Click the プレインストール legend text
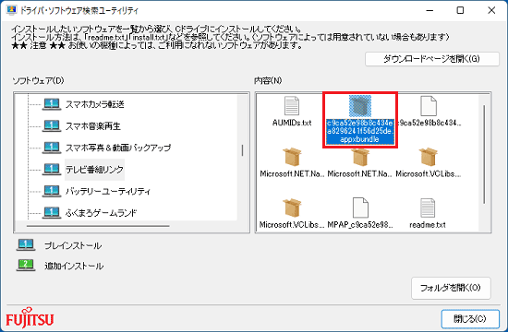The width and height of the screenshot is (508, 332). [x=73, y=245]
